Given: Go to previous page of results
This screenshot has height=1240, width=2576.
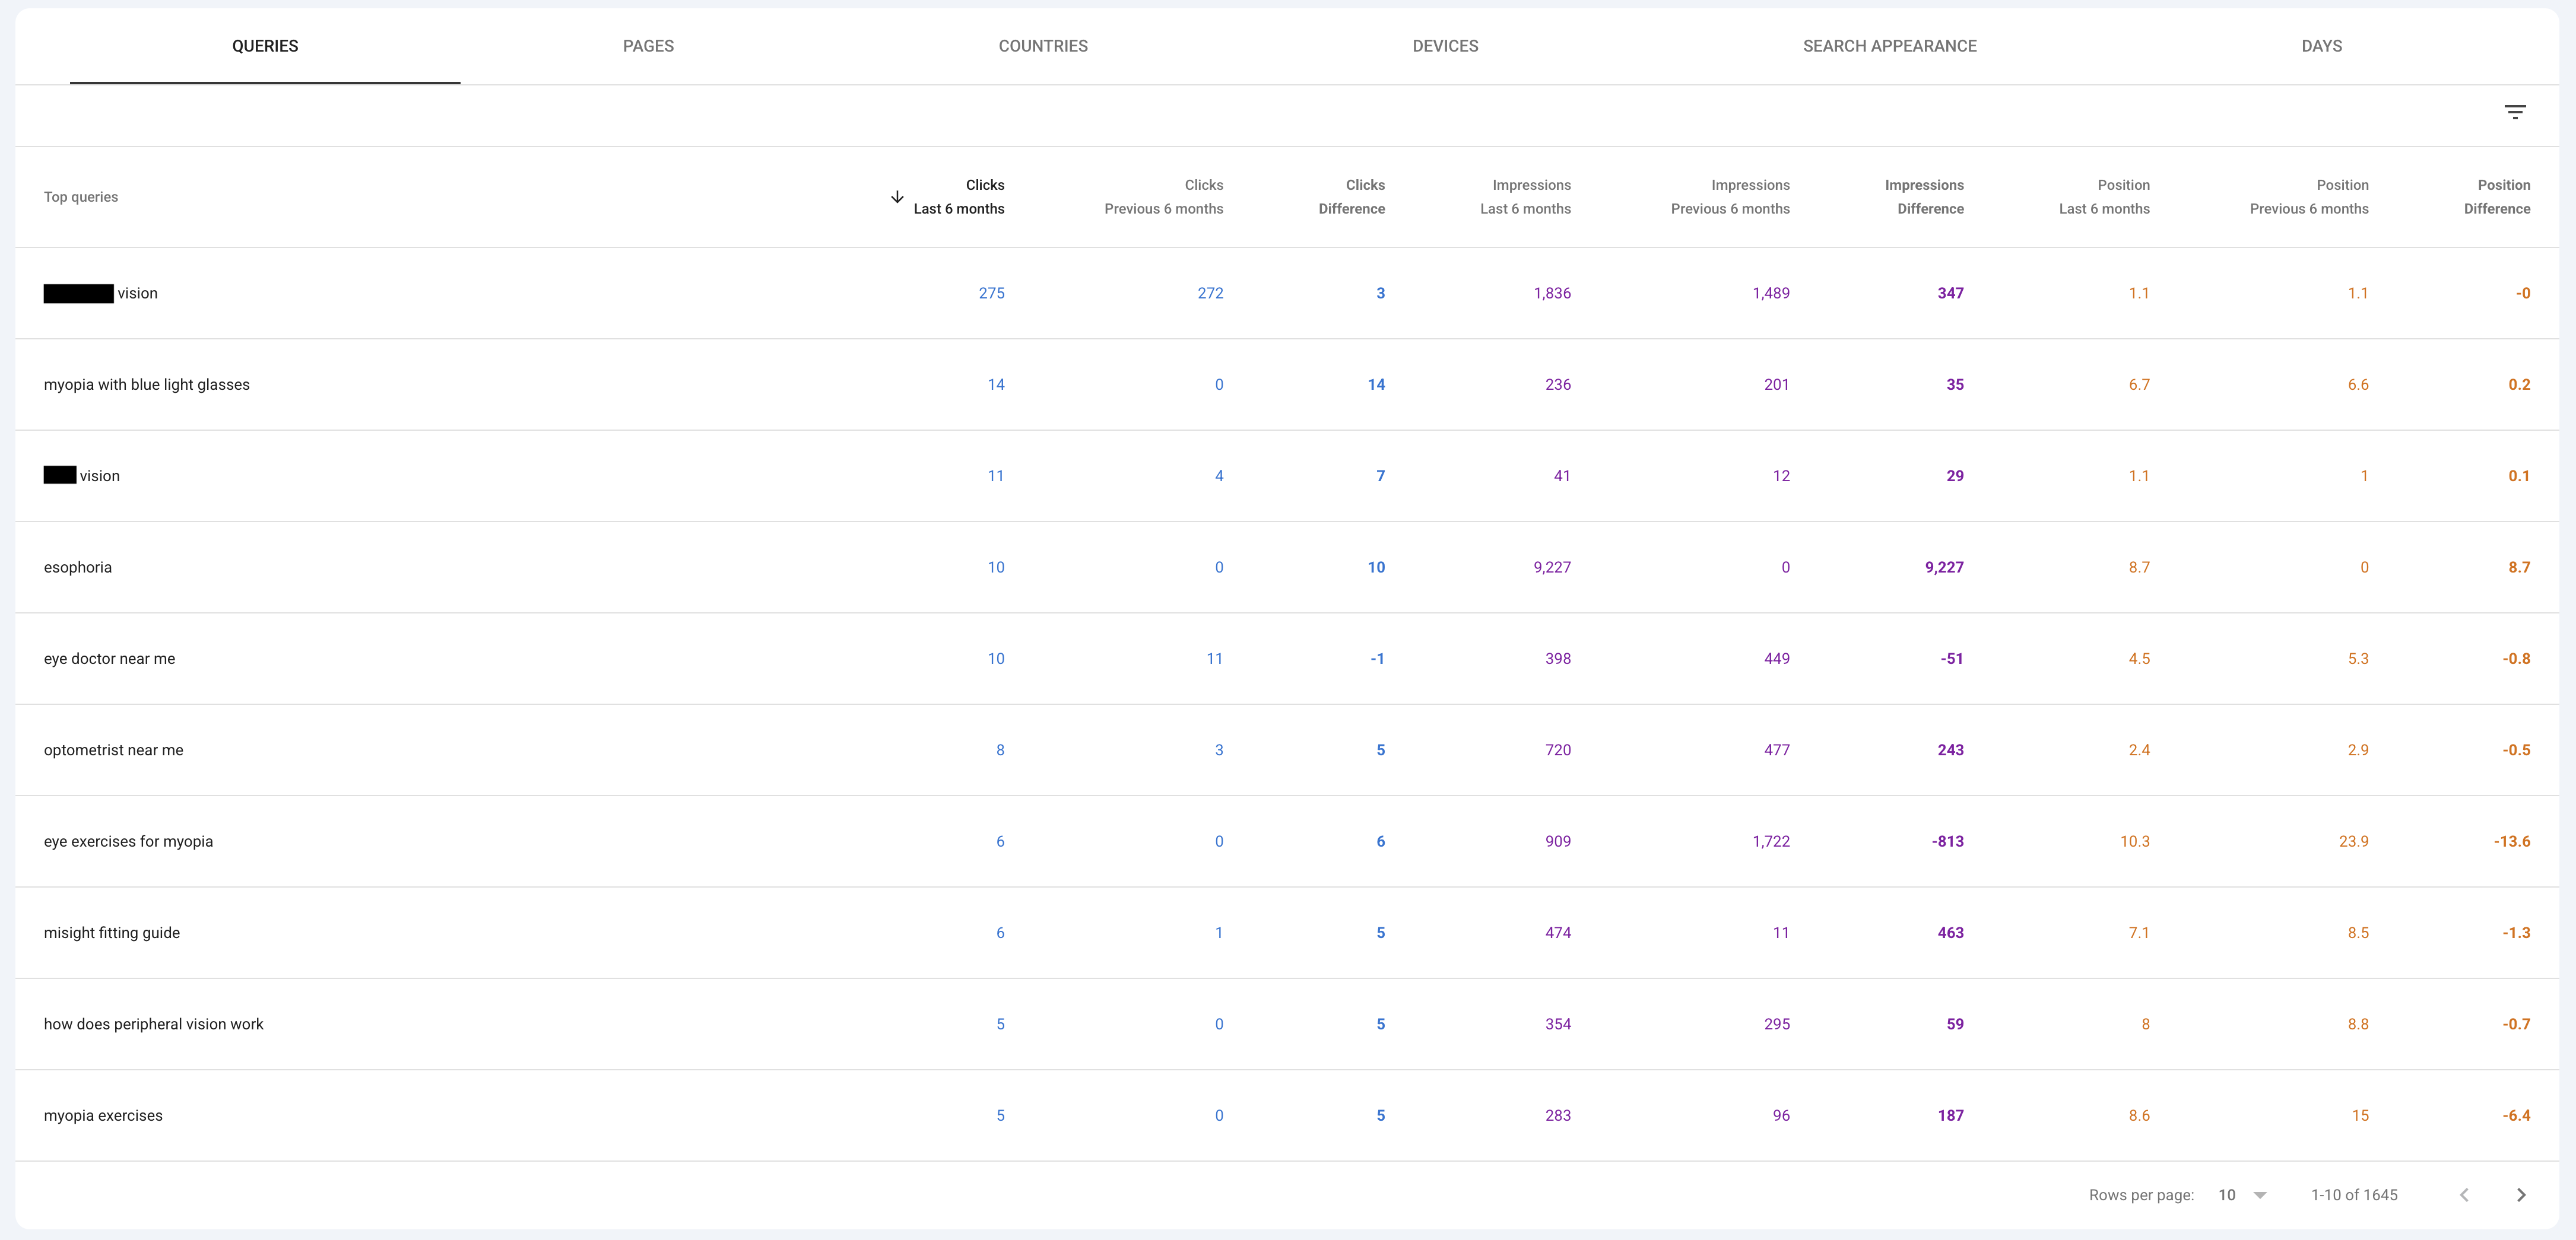Looking at the screenshot, I should pos(2464,1195).
